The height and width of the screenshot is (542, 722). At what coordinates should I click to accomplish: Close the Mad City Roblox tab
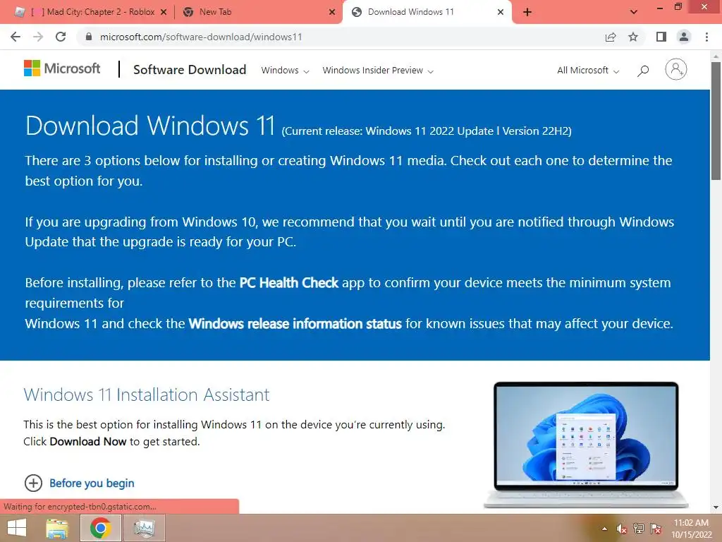[x=163, y=13]
